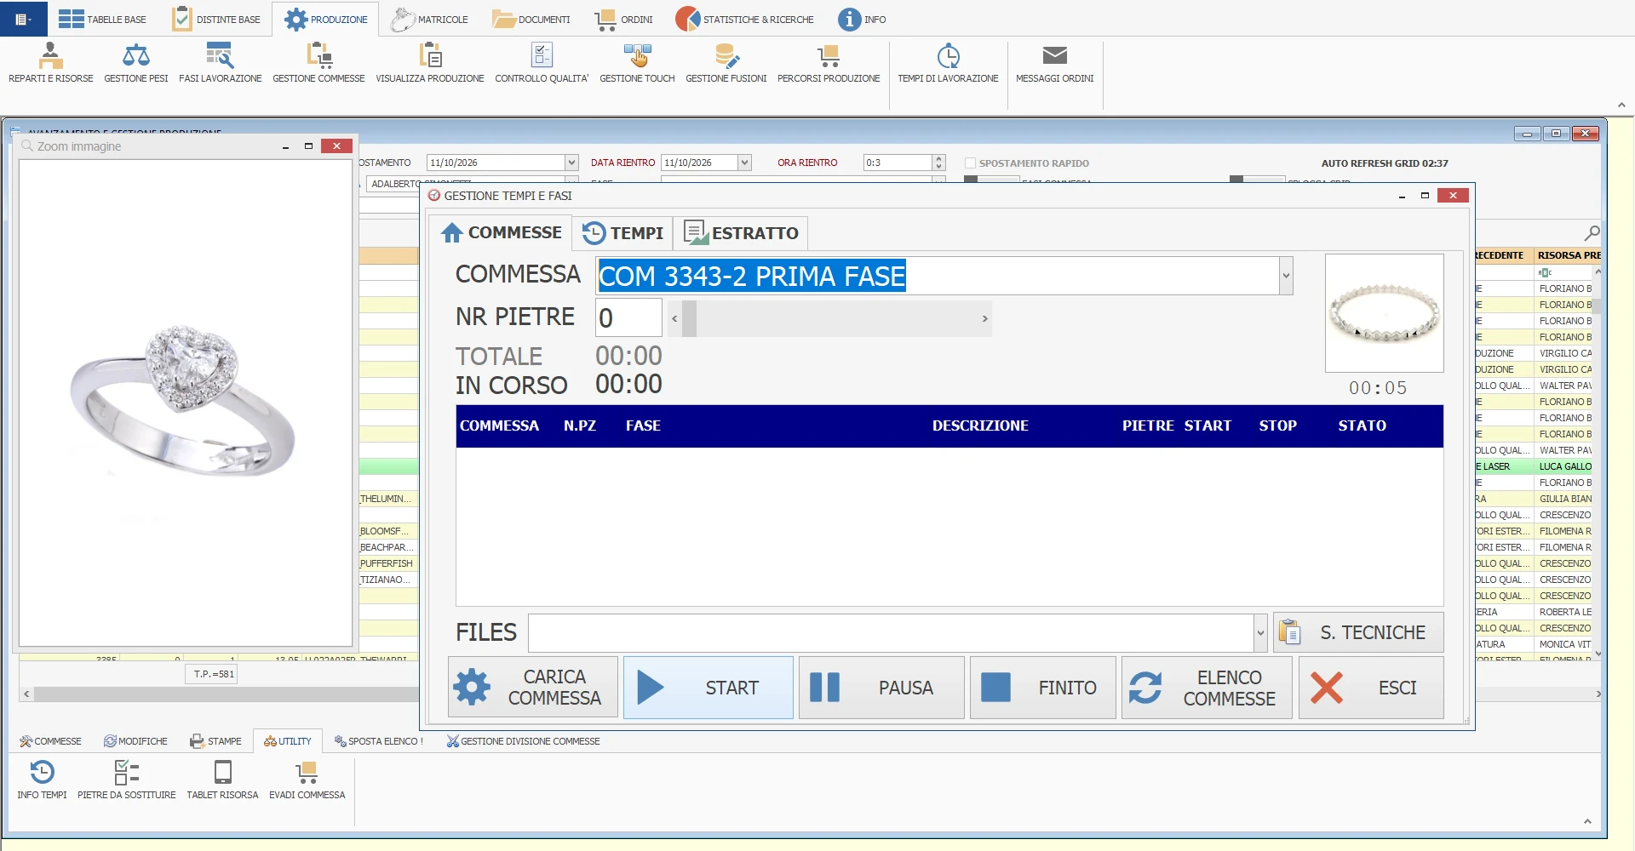Select the COMMESSE tab in dialog
The image size is (1635, 851).
501,232
